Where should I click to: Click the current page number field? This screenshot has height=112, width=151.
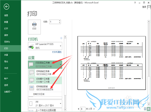coord(83,109)
